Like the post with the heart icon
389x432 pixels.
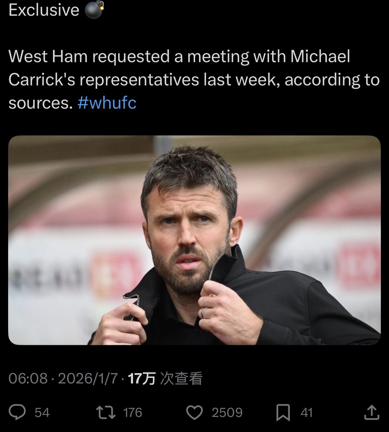(194, 413)
